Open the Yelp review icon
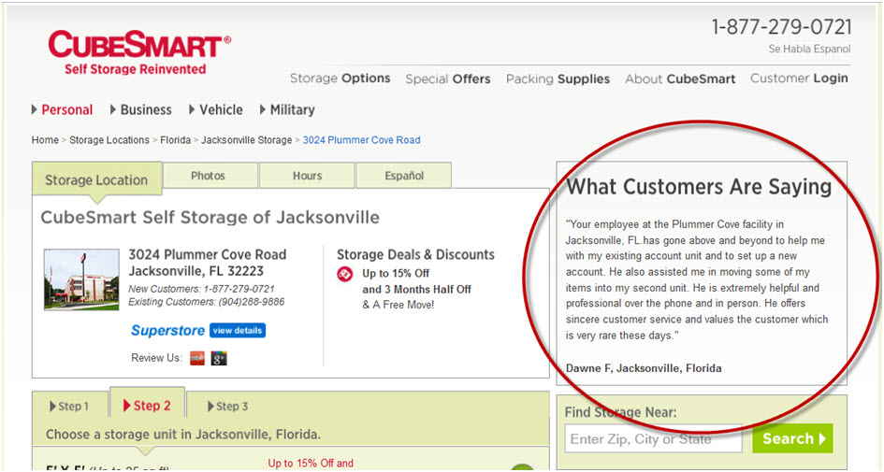The height and width of the screenshot is (472, 884). coord(197,358)
